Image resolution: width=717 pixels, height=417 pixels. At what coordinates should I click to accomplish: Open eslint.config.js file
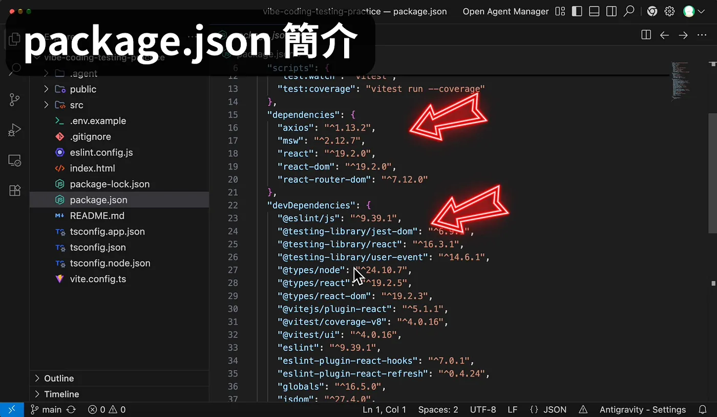pyautogui.click(x=119, y=152)
